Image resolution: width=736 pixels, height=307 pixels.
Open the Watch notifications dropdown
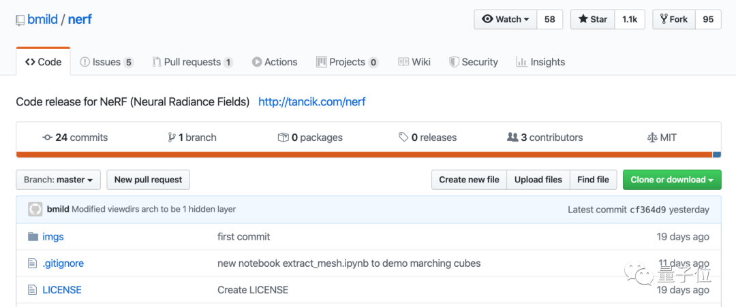(506, 19)
